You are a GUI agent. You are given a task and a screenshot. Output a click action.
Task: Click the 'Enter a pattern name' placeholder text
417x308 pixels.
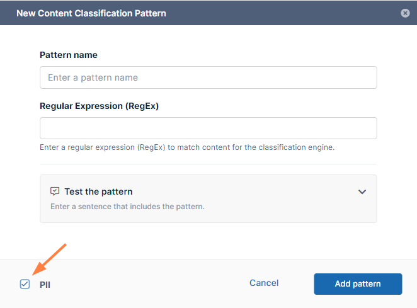click(x=93, y=77)
